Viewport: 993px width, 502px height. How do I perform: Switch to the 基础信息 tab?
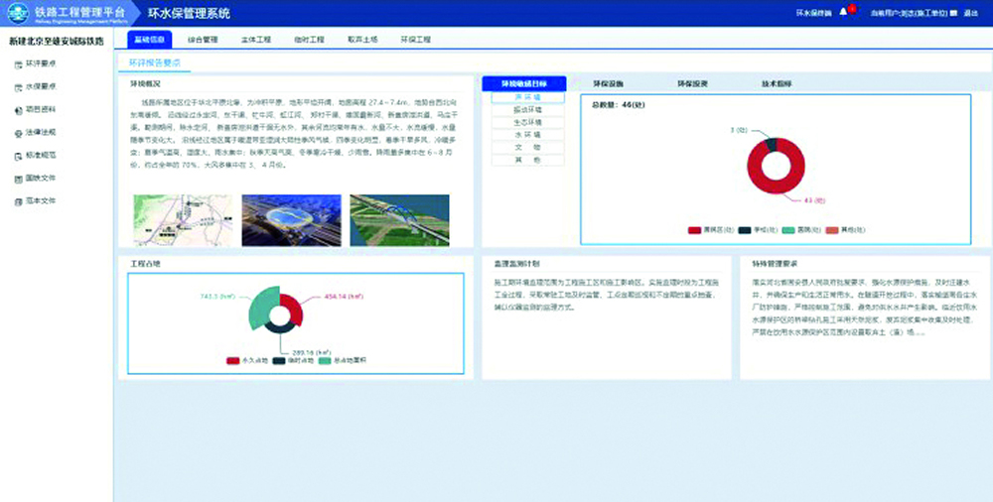[x=150, y=40]
